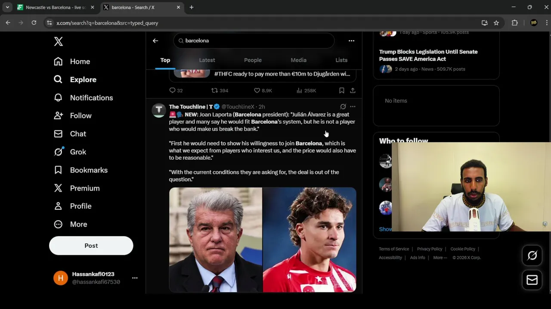
Task: Open more options on Touchline post
Action: pyautogui.click(x=353, y=106)
